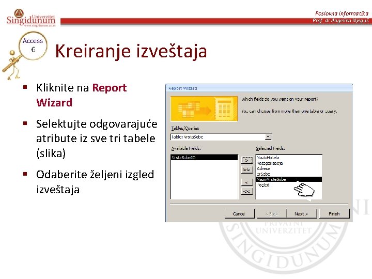Image resolution: width=372 pixels, height=279 pixels.
Task: Click the Cancel button in Report Wizard
Action: (x=239, y=214)
